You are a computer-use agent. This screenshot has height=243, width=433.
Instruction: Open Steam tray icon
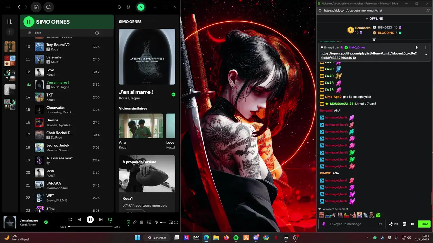tap(382, 238)
